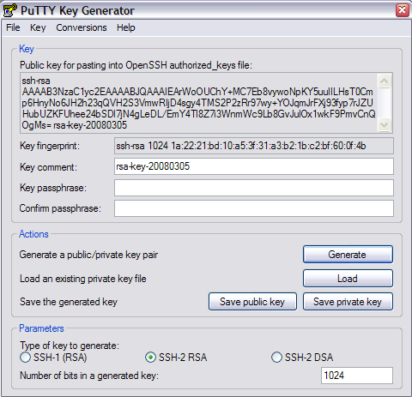Viewport: 412px width, 397px height.
Task: Click the Key passphrase field
Action: [x=254, y=188]
